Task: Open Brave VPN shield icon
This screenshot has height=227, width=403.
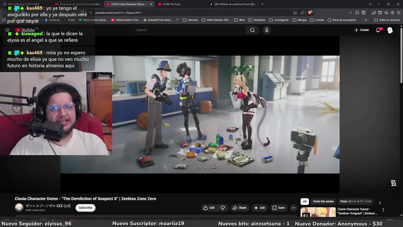Action: coord(392,13)
